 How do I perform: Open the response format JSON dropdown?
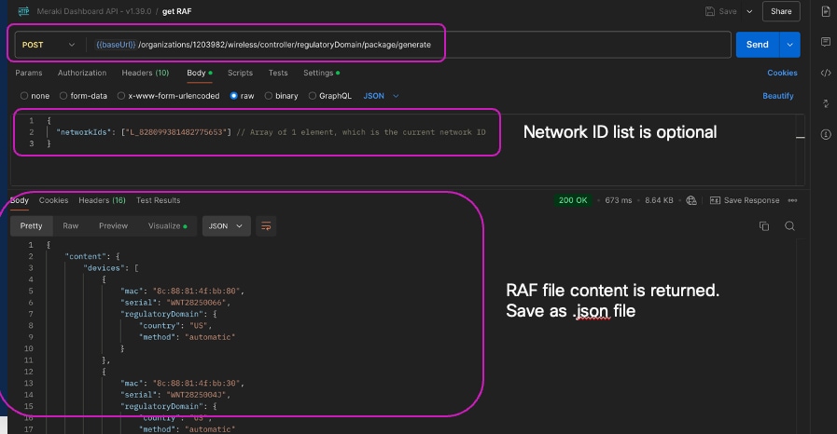[227, 226]
